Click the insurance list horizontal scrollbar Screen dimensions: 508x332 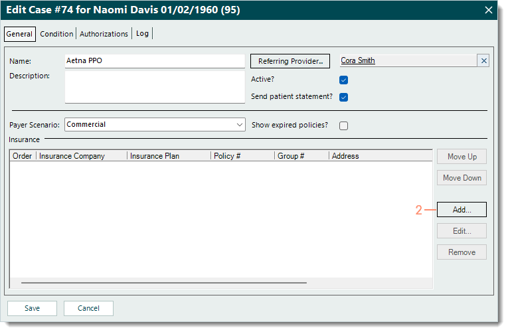pyautogui.click(x=164, y=283)
